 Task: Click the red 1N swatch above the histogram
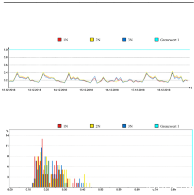(60, 126)
